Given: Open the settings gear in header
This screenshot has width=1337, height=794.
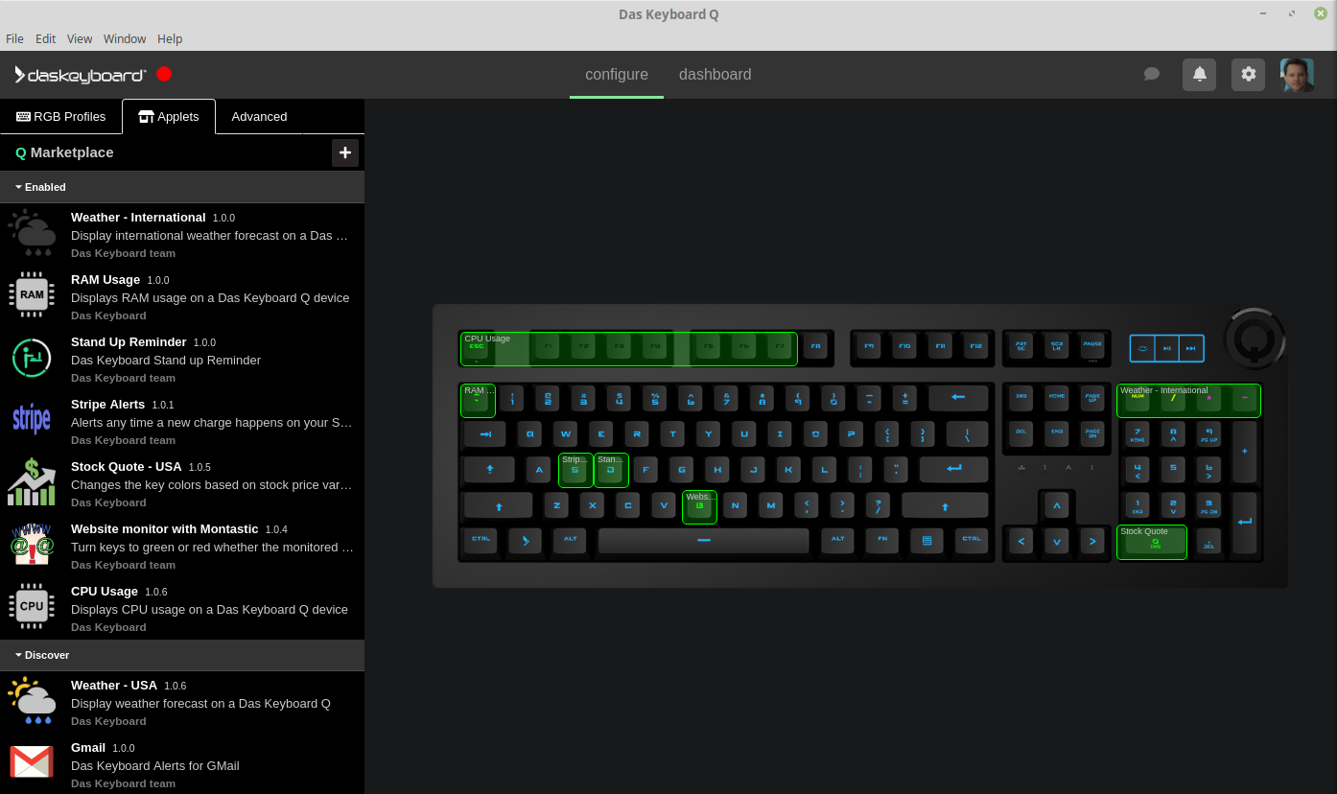Looking at the screenshot, I should click(1248, 75).
